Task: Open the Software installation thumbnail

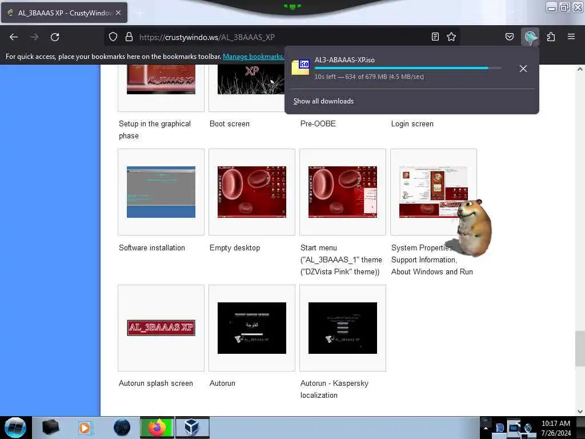Action: click(x=161, y=192)
